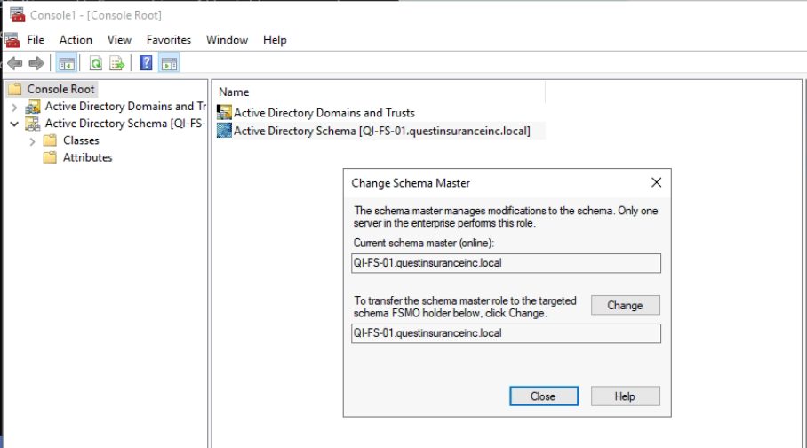The width and height of the screenshot is (807, 448).
Task: Open the Window menu
Action: click(227, 40)
